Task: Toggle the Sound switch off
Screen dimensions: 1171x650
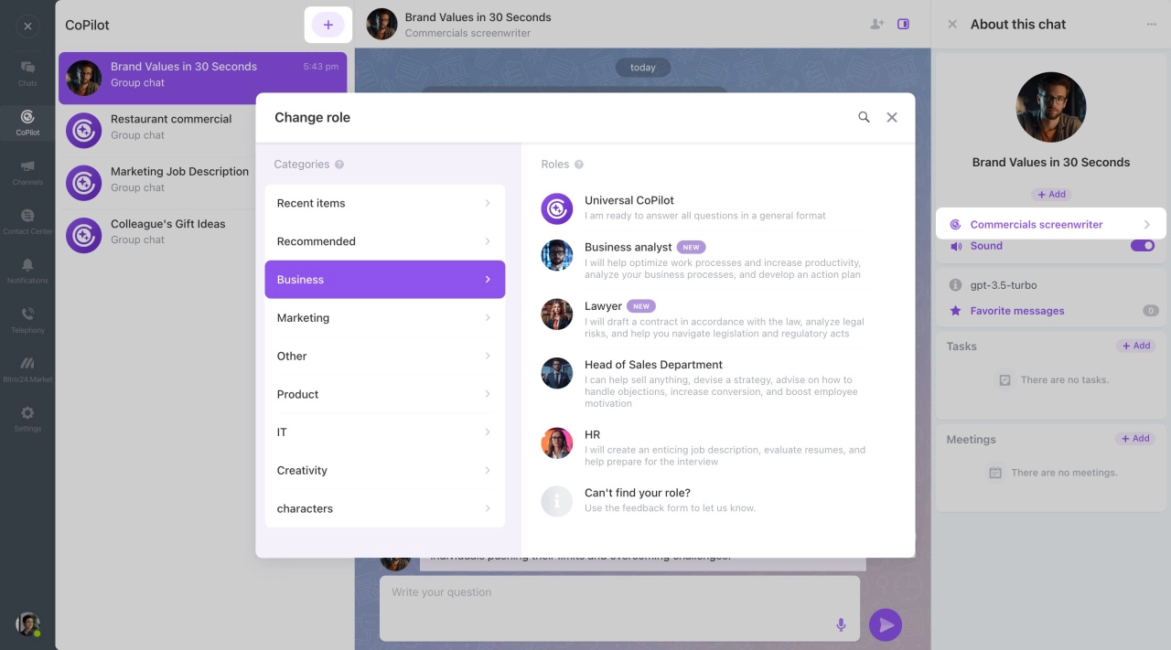Action: click(x=1142, y=246)
